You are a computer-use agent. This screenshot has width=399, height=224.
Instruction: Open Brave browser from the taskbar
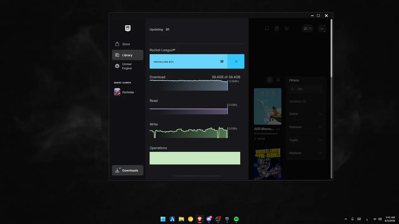[x=200, y=219]
